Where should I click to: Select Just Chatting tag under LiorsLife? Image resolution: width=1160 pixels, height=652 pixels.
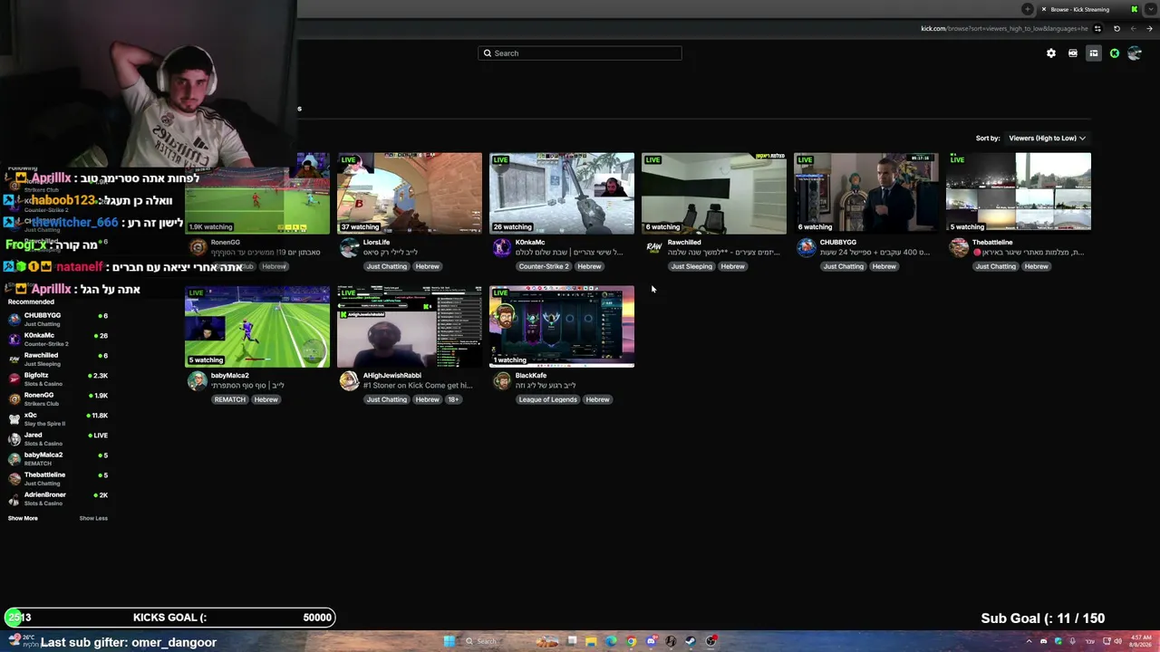click(387, 267)
